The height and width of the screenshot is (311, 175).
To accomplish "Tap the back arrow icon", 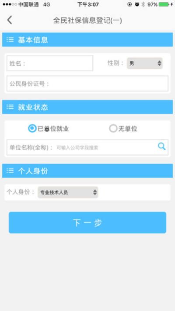I will 10,20.
